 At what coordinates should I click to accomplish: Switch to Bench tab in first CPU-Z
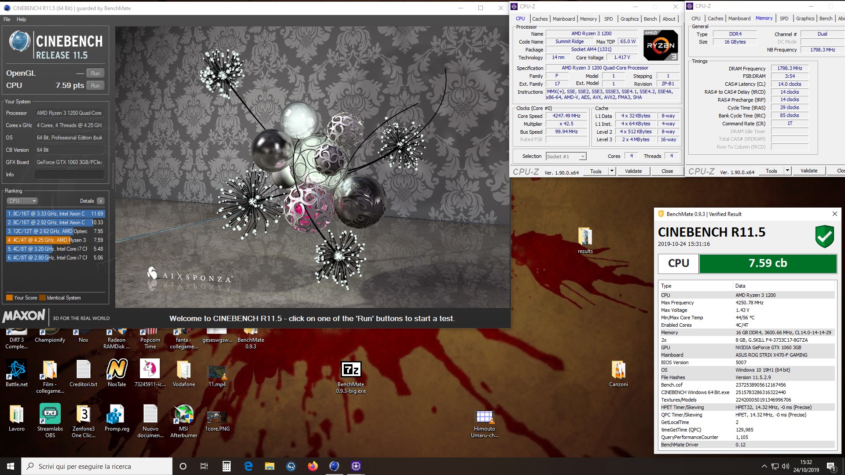tap(650, 19)
